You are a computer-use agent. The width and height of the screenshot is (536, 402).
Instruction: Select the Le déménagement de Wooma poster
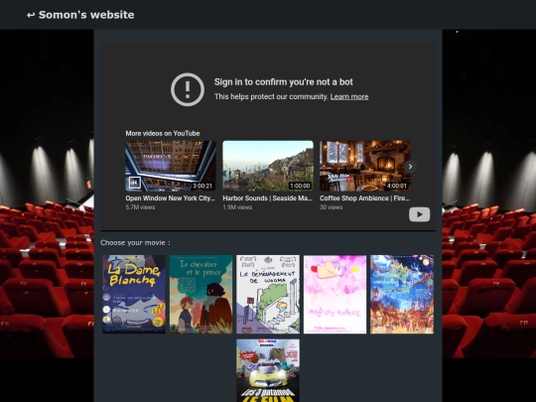coord(268,295)
